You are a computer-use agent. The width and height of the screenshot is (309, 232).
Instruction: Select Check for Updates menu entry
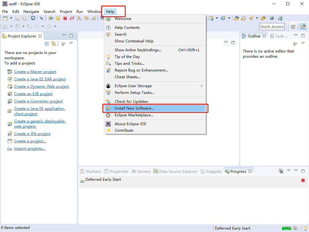pos(155,101)
